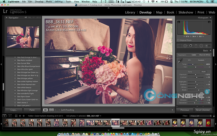The image size is (217, 136).
Task: Select the Graduated Filter tool
Action: tap(196, 46)
